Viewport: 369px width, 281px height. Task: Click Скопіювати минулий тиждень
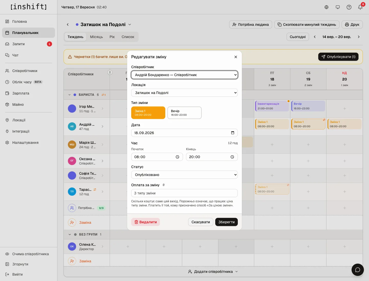(x=307, y=25)
